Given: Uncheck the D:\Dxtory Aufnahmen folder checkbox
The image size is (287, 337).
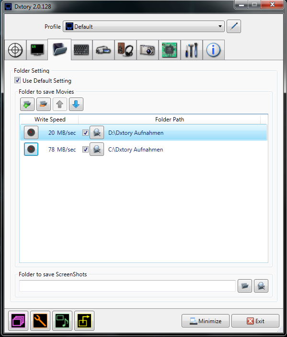Looking at the screenshot, I should (x=86, y=132).
